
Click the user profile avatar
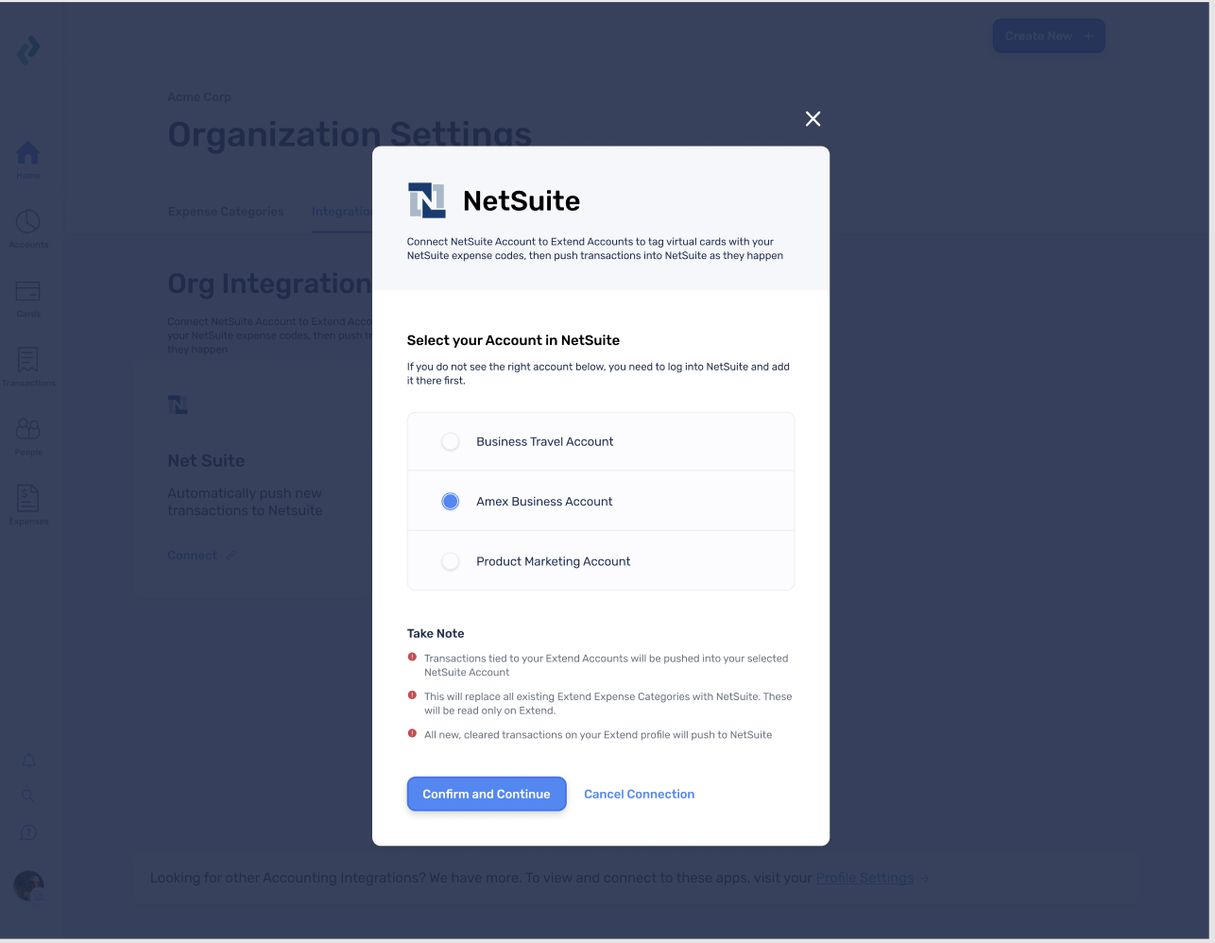28,885
